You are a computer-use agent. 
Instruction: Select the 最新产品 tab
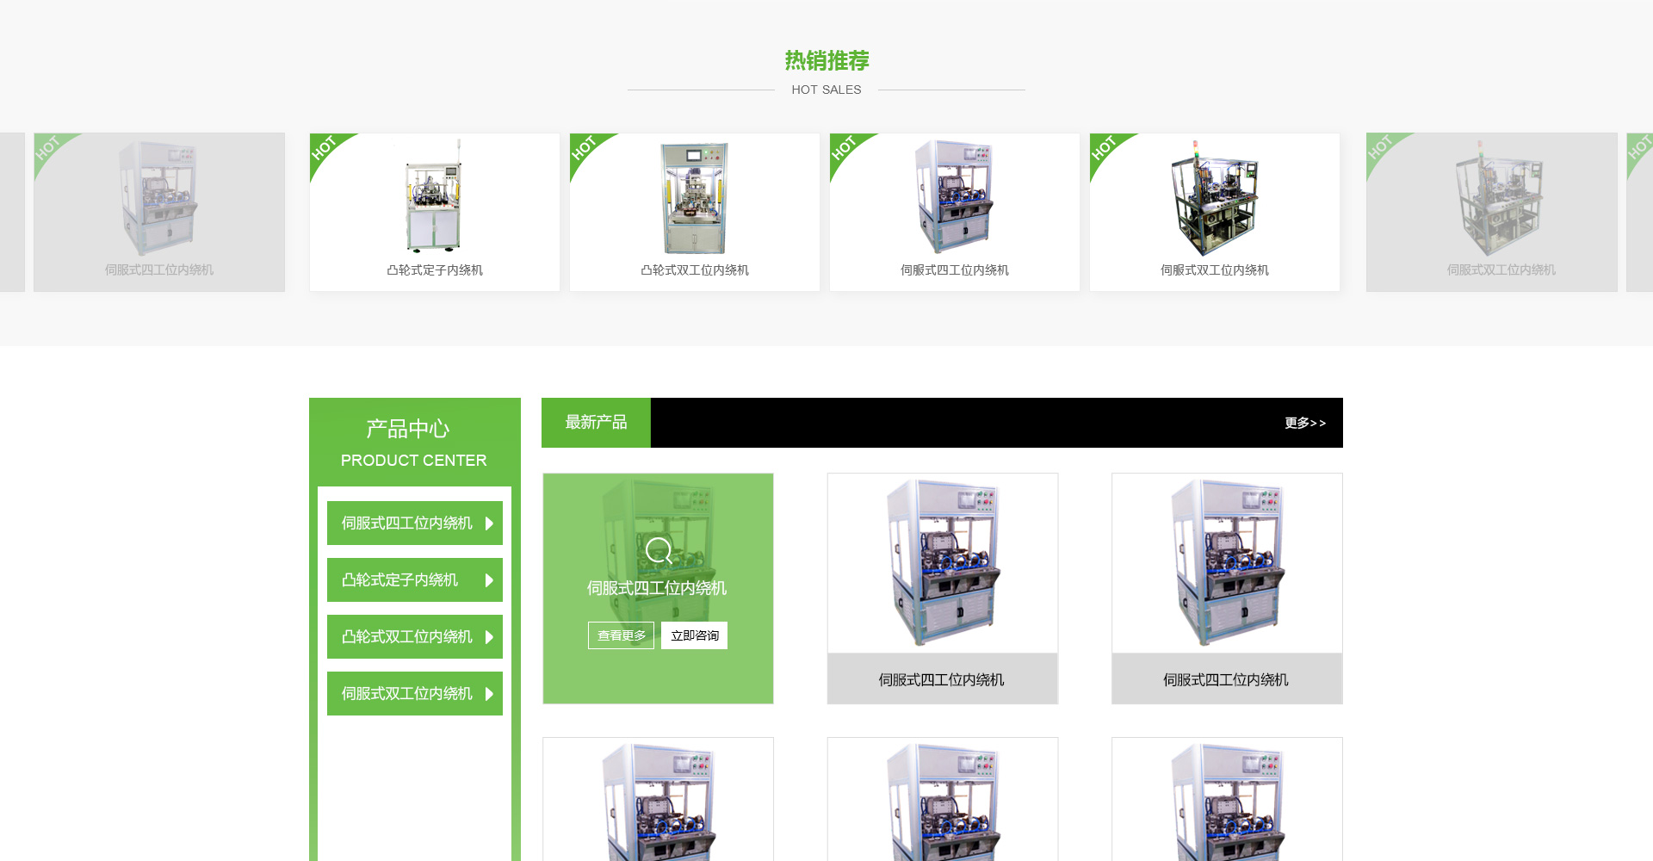[x=596, y=423]
